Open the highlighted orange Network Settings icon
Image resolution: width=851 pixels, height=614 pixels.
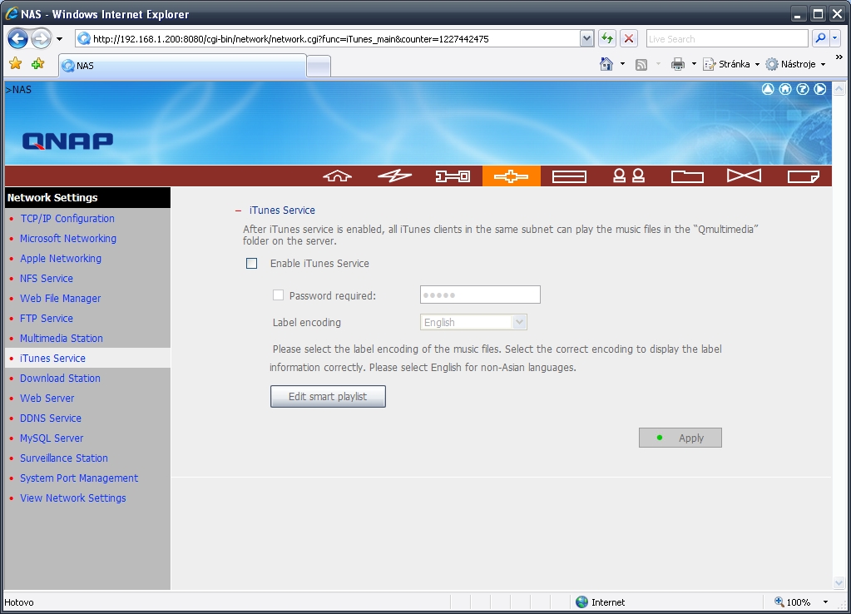[x=512, y=176]
